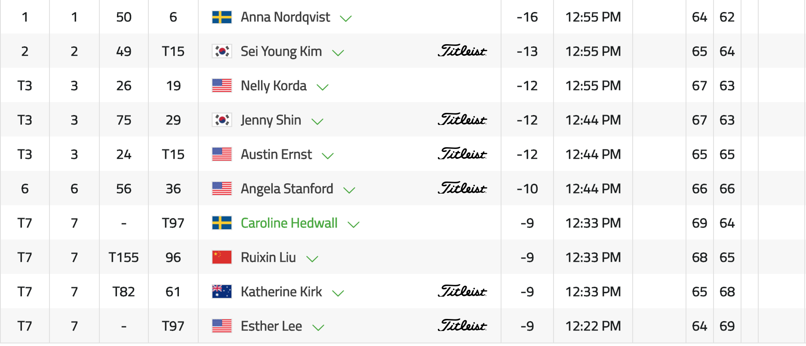Screen dimensions: 806x346
Task: Click the USA flag beside Nelly Korda
Action: click(222, 86)
